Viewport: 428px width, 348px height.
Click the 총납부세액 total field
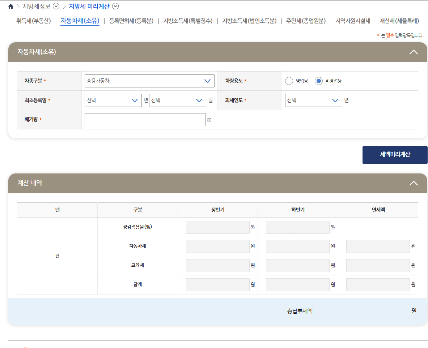point(365,311)
